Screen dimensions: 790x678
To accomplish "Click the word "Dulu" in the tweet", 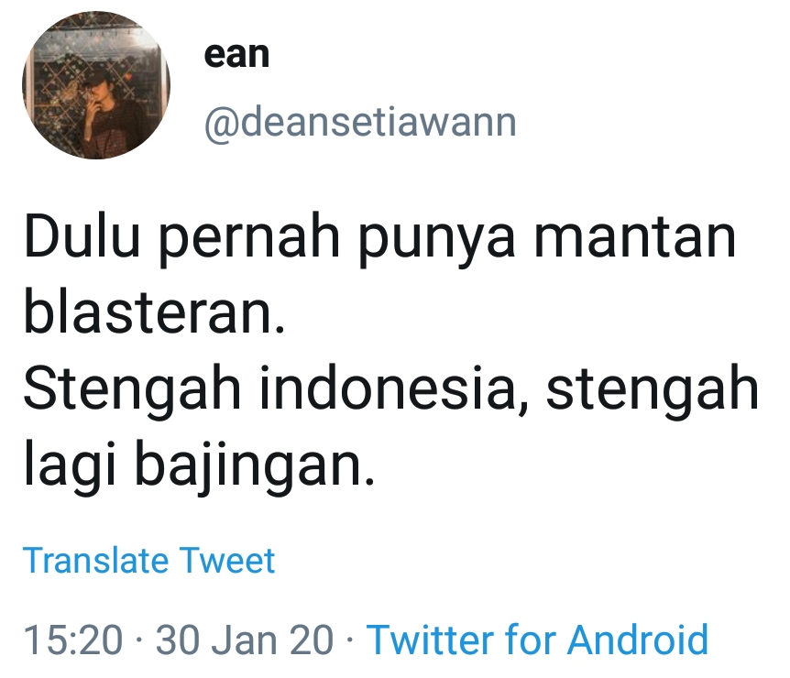I will pyautogui.click(x=82, y=236).
